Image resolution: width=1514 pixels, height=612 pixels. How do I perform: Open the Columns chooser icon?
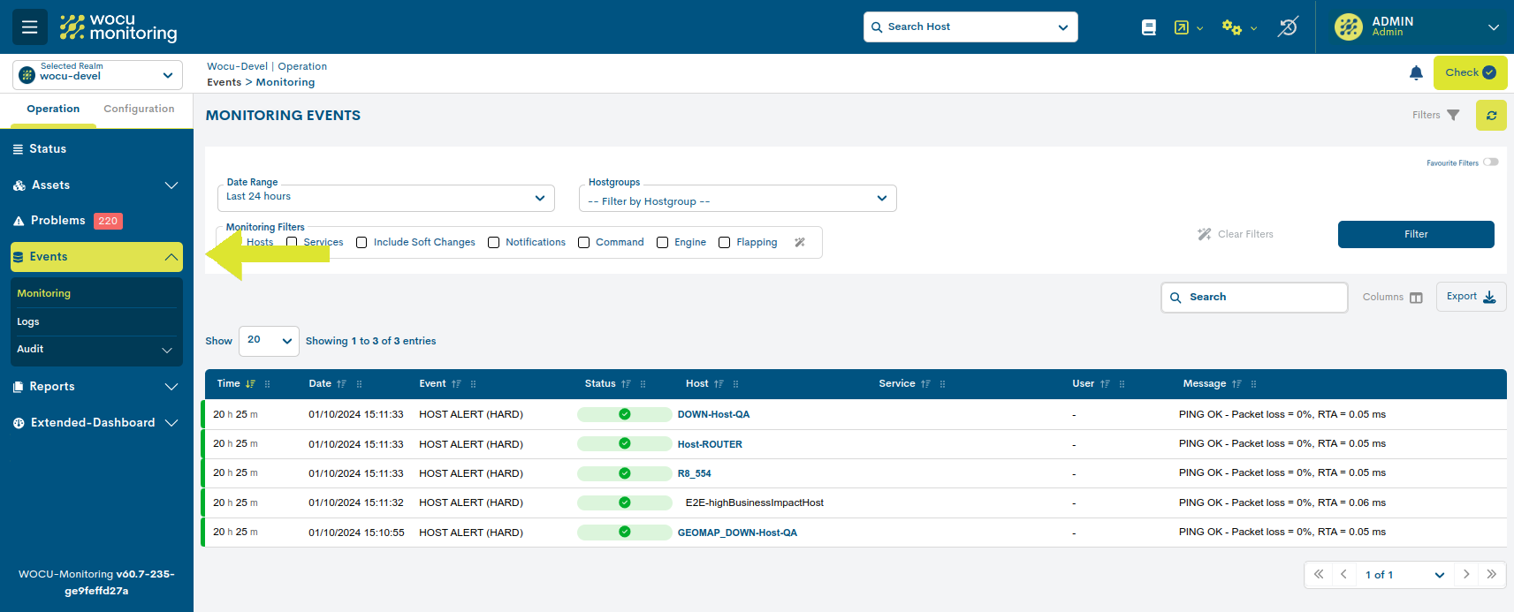point(1416,298)
